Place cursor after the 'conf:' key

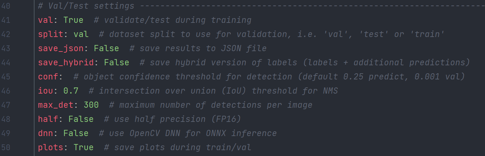tap(64, 77)
